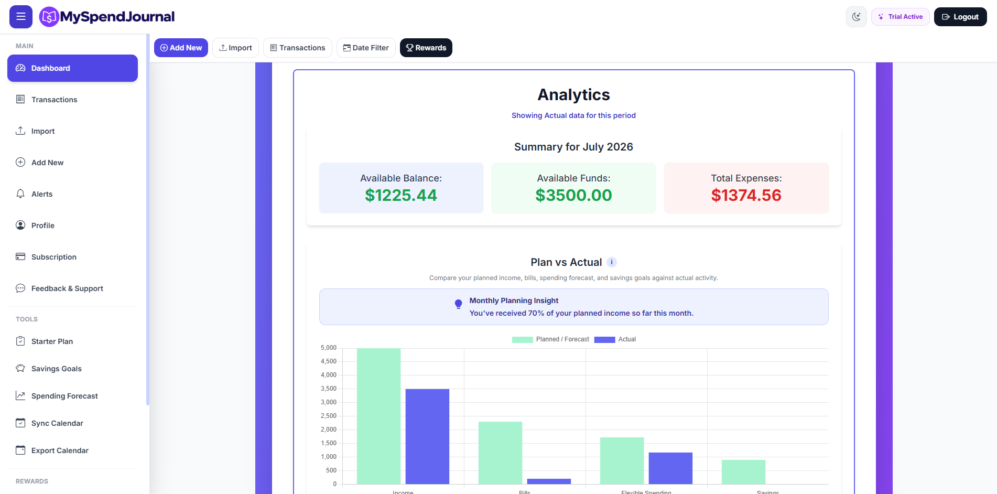The width and height of the screenshot is (997, 494).
Task: Open Savings Goals tool
Action: click(x=72, y=369)
